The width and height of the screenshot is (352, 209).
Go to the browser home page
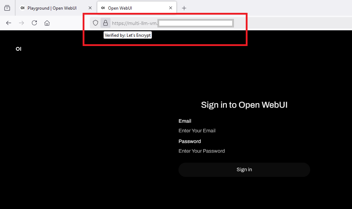(x=47, y=23)
